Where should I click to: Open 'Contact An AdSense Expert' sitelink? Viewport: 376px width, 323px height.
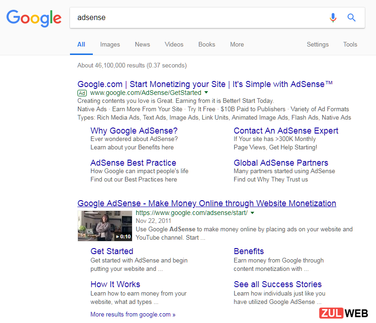pos(286,131)
